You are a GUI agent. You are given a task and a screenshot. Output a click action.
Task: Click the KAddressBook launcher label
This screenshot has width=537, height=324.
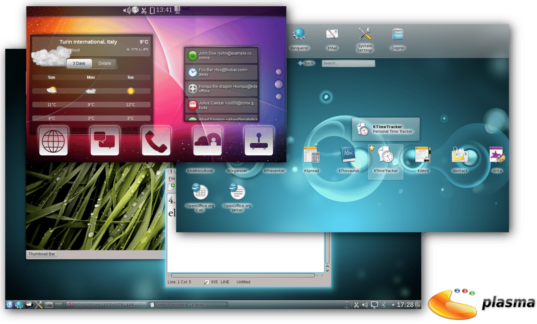(x=200, y=171)
